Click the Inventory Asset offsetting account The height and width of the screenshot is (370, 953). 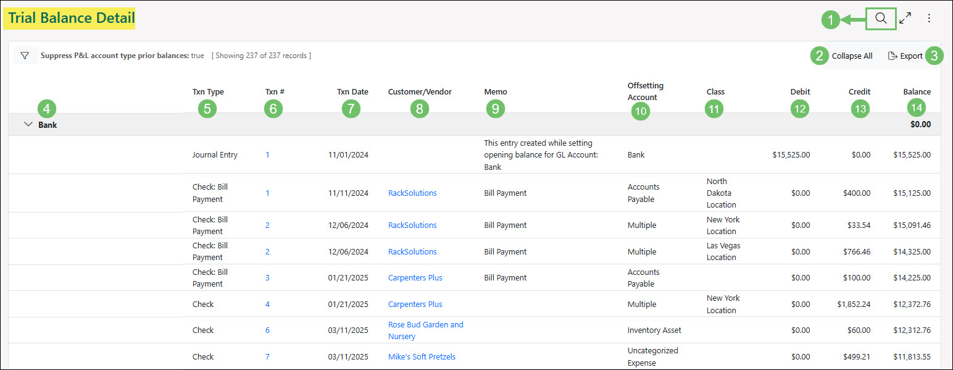coord(654,330)
